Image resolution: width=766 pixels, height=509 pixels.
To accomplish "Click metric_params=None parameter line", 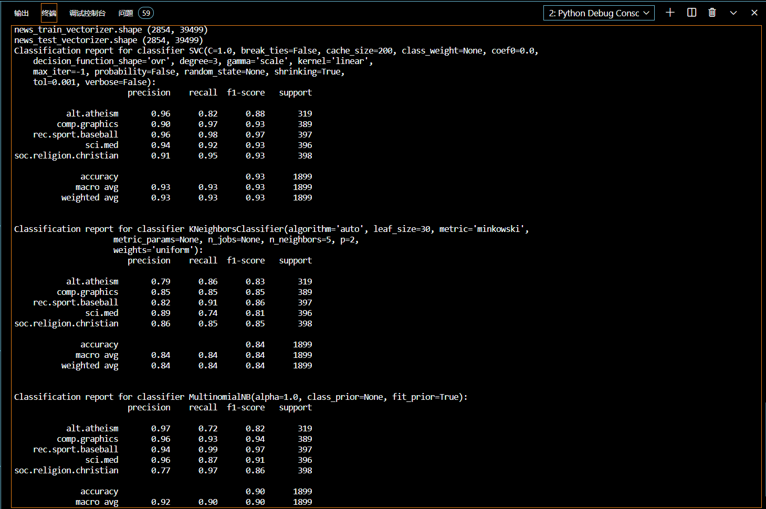I will [236, 240].
